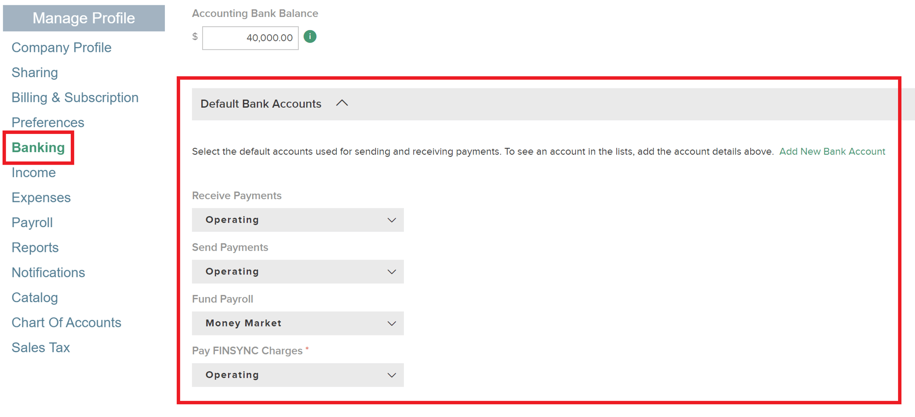Open Company Profile settings
The width and height of the screenshot is (915, 417).
(x=62, y=47)
